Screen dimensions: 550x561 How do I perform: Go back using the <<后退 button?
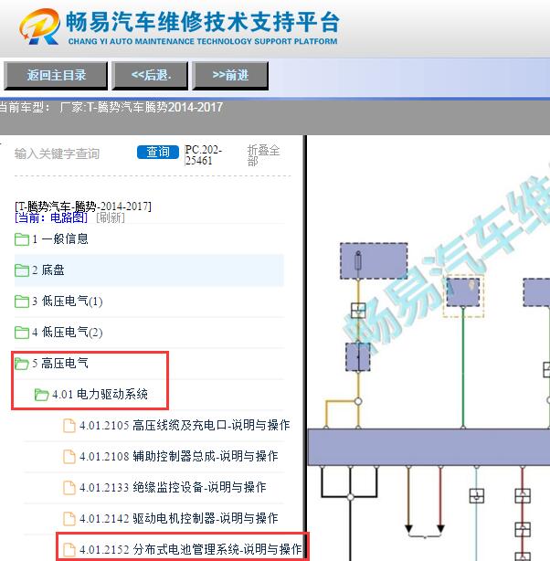click(150, 76)
